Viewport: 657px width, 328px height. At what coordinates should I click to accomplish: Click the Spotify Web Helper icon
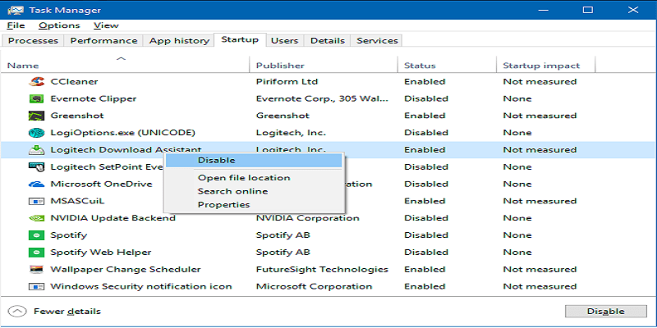click(36, 253)
